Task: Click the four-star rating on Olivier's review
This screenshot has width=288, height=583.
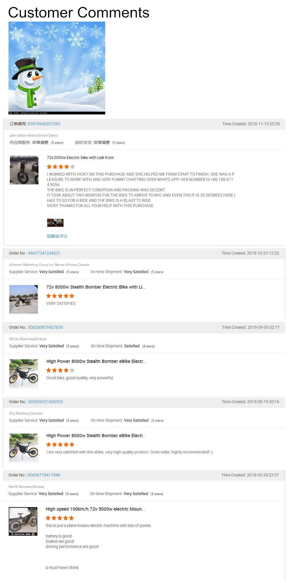Action: tap(60, 370)
